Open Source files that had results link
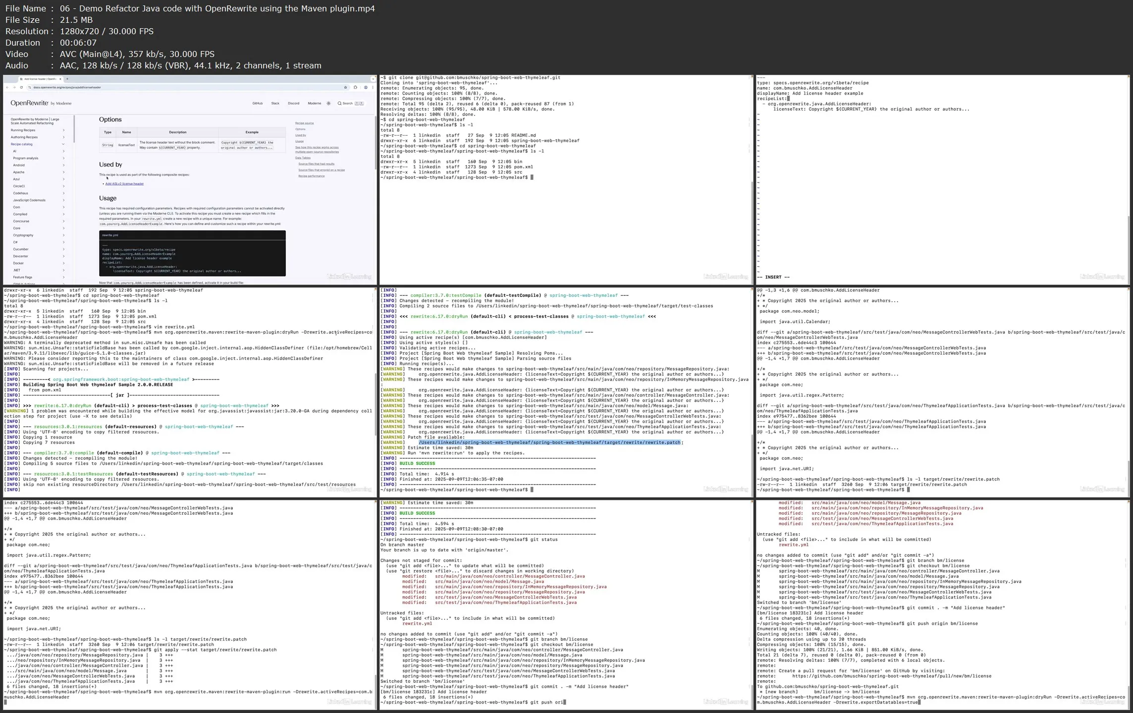Image resolution: width=1133 pixels, height=713 pixels. tap(316, 164)
